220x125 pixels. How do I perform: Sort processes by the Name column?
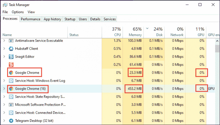point(34,32)
